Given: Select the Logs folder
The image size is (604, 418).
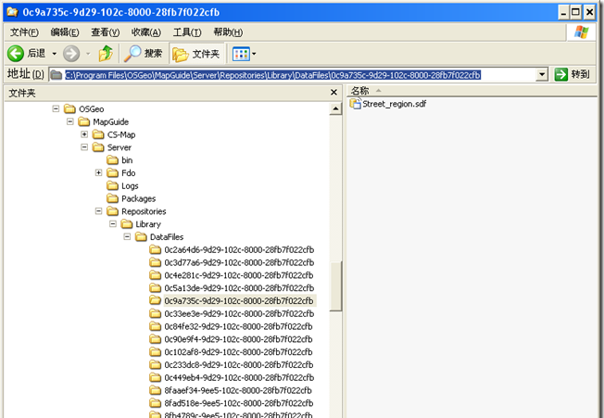Looking at the screenshot, I should click(x=130, y=185).
